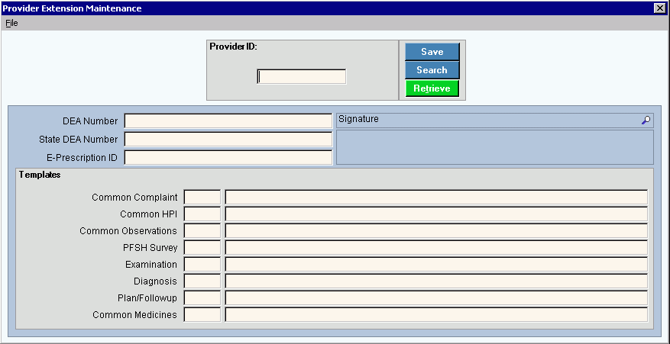Click the blue Search button
The width and height of the screenshot is (670, 344).
432,70
